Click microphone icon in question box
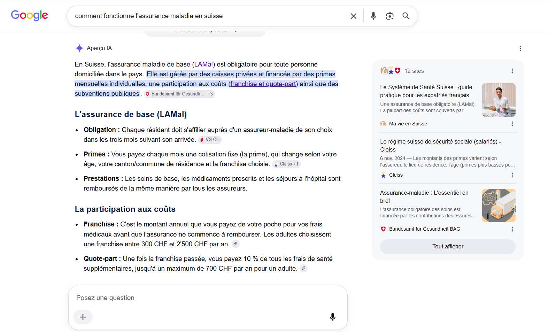The height and width of the screenshot is (332, 549). point(332,317)
